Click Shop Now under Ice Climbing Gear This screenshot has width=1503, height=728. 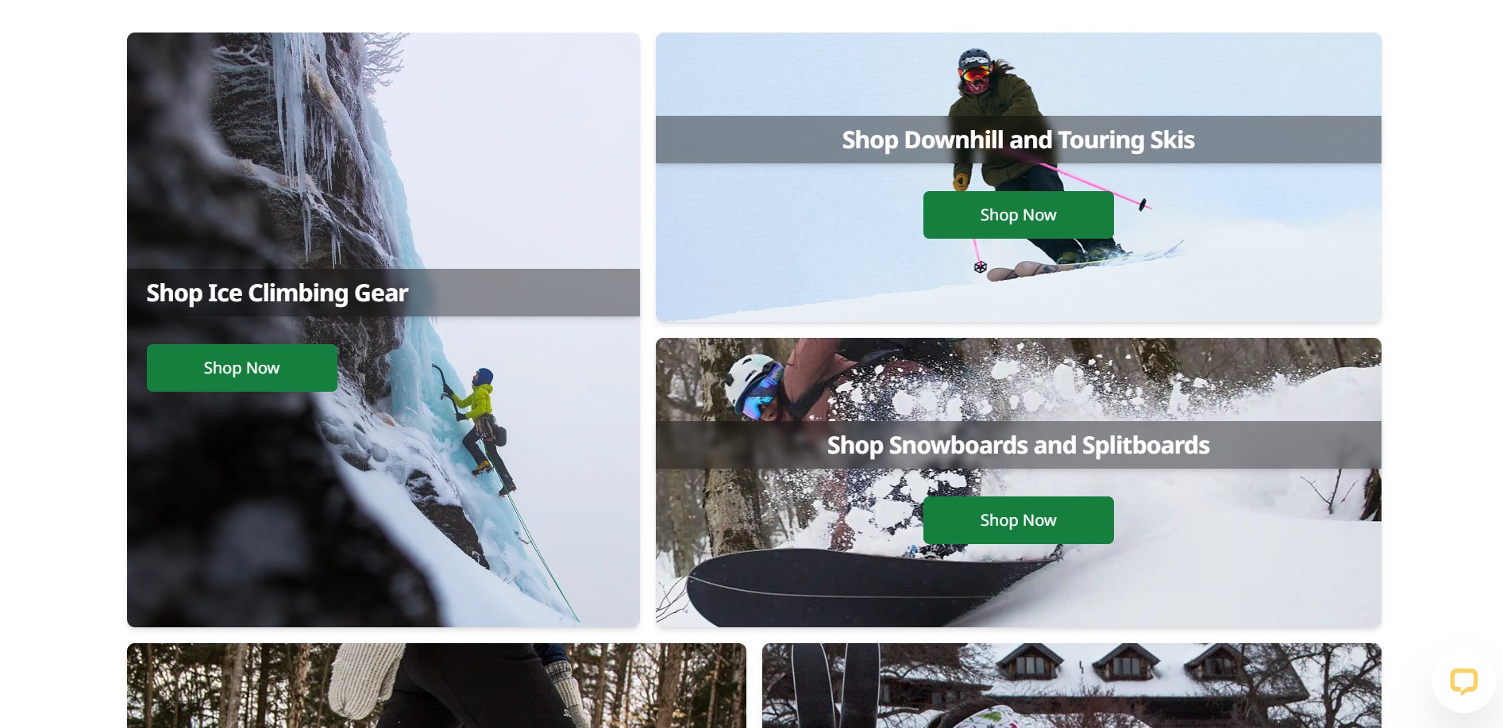[242, 368]
